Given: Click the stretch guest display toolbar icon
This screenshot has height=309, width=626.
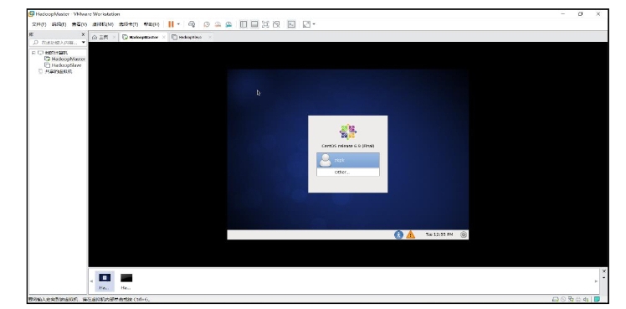Looking at the screenshot, I should tap(306, 24).
